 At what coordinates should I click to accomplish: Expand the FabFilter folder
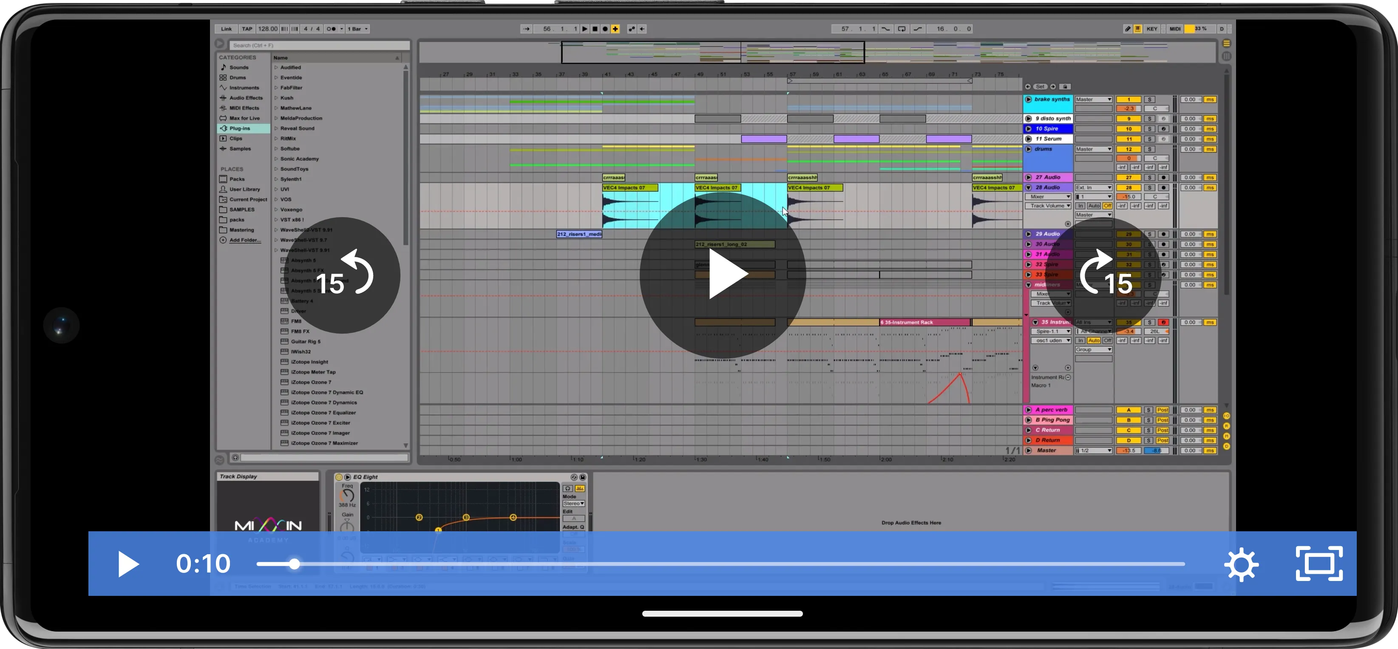pyautogui.click(x=276, y=88)
